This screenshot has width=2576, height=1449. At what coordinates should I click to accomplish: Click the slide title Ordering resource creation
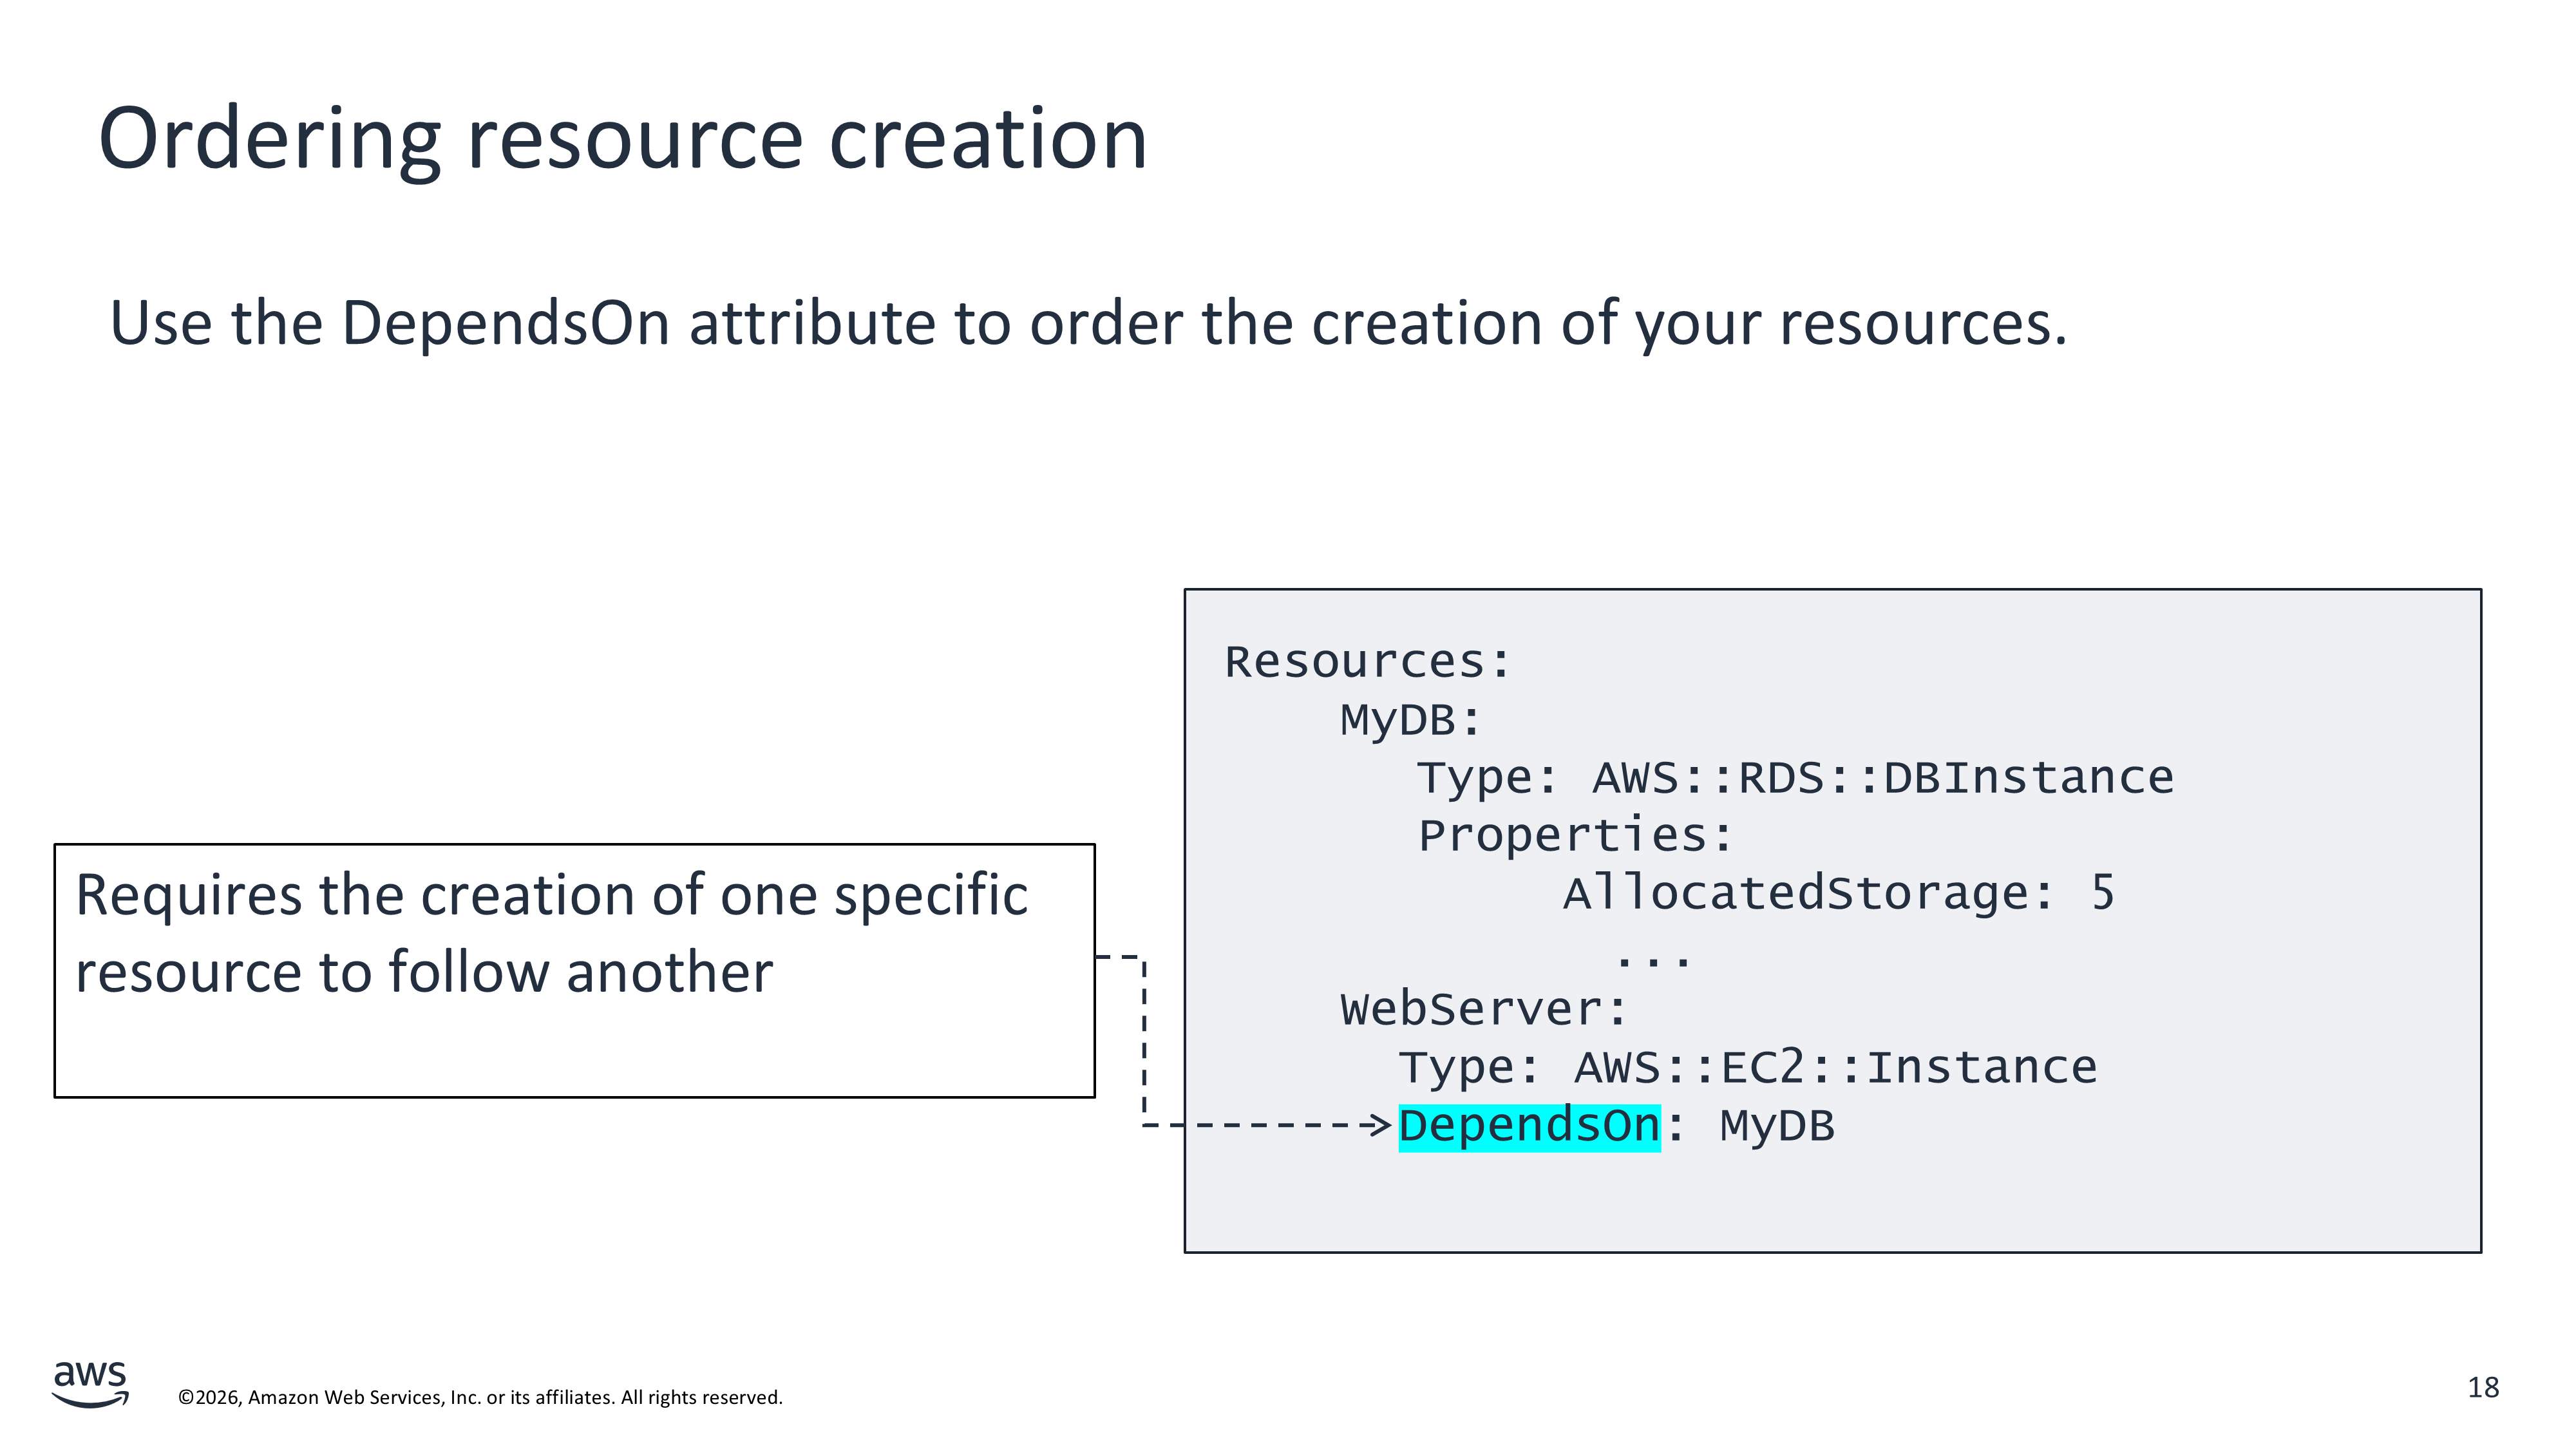[x=622, y=139]
